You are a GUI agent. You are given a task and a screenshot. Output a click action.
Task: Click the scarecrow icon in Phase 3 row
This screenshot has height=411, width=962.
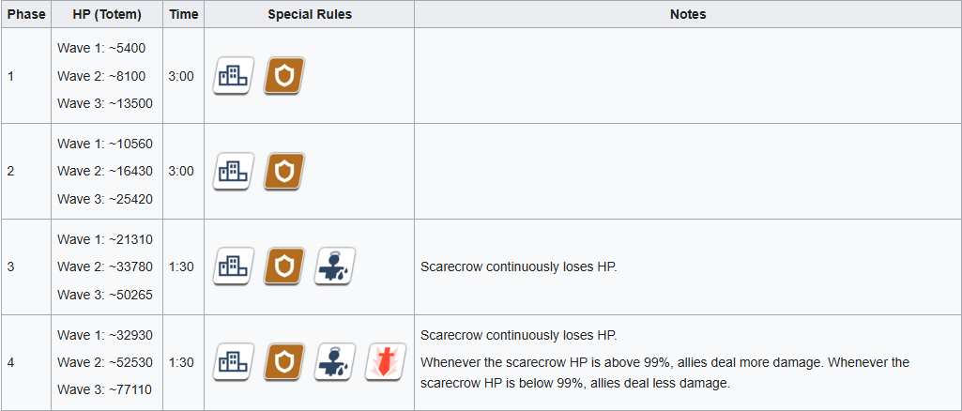pyautogui.click(x=335, y=266)
